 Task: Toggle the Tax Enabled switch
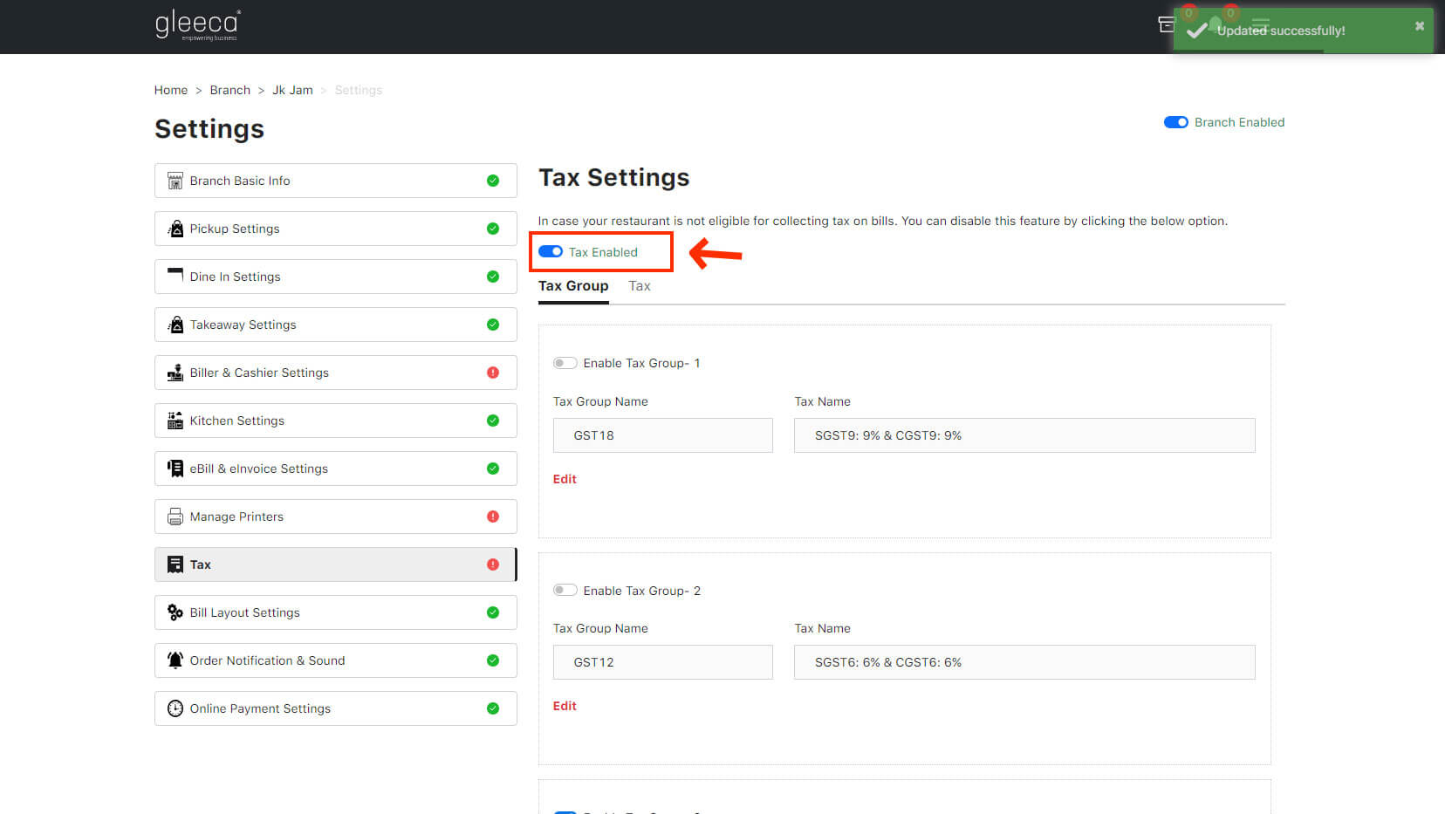point(550,252)
